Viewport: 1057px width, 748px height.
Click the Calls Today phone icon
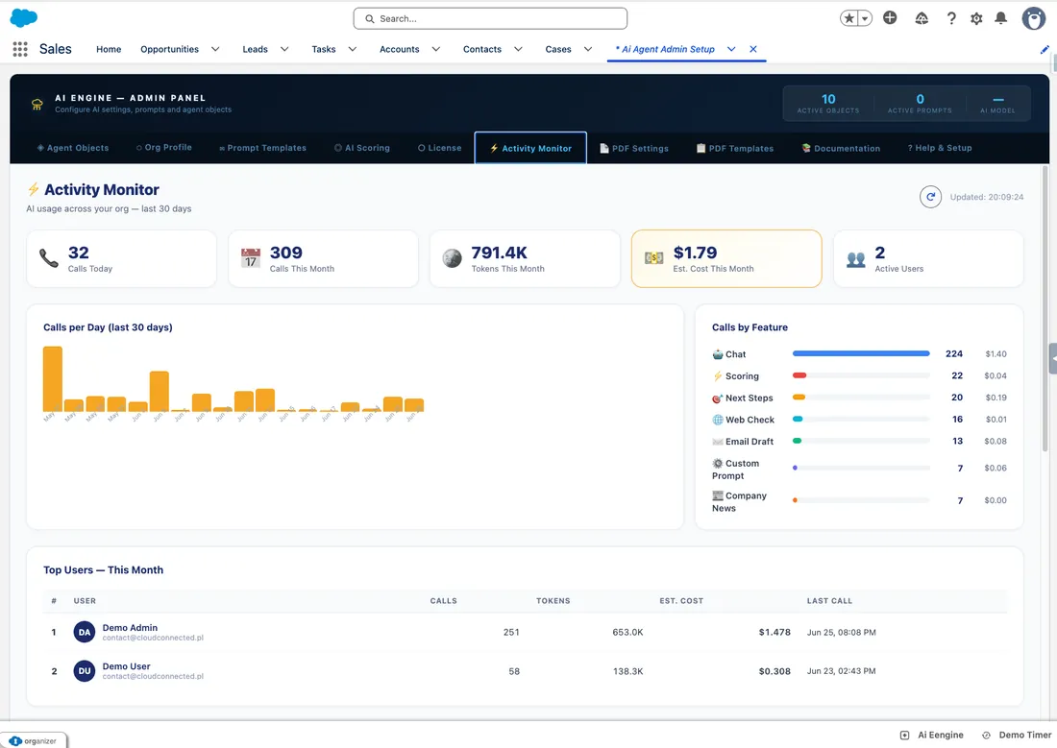[x=49, y=258]
